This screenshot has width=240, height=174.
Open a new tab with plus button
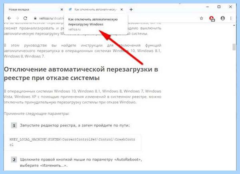(131, 10)
